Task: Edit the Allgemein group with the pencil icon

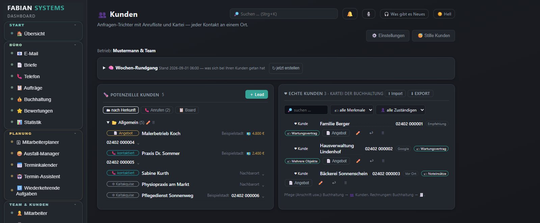Action: (x=148, y=122)
